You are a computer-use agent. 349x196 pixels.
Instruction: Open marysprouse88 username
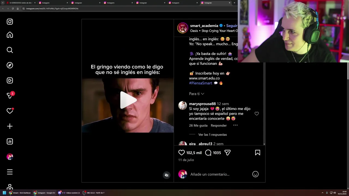(202, 104)
